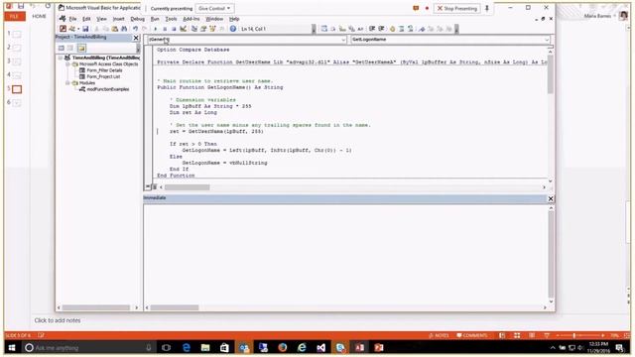Open the Give Control dropdown
Viewport: 635px width, 357px height.
[214, 8]
